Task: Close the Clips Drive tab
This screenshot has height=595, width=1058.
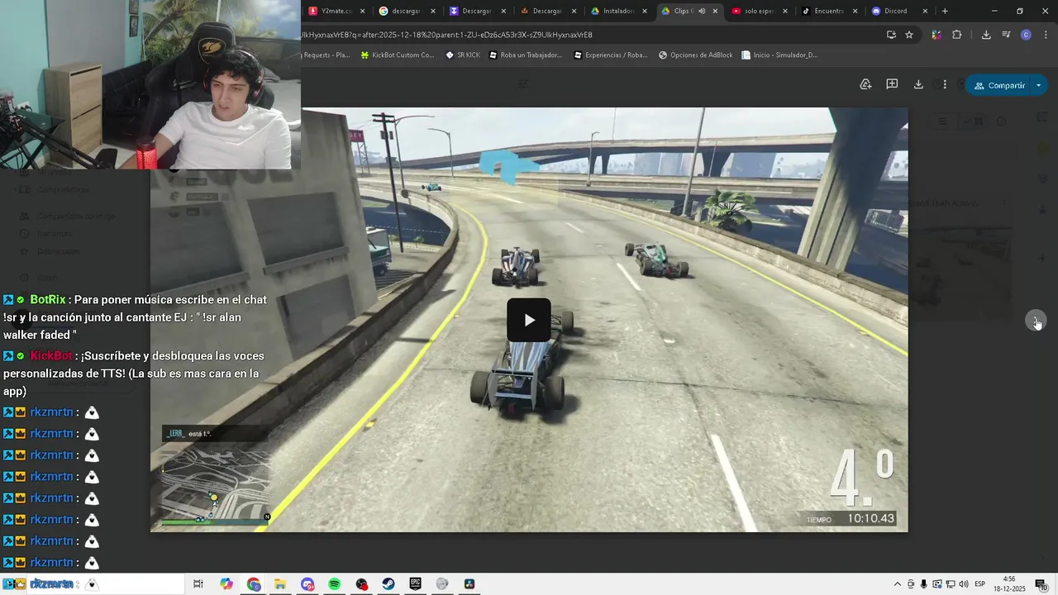Action: click(715, 11)
